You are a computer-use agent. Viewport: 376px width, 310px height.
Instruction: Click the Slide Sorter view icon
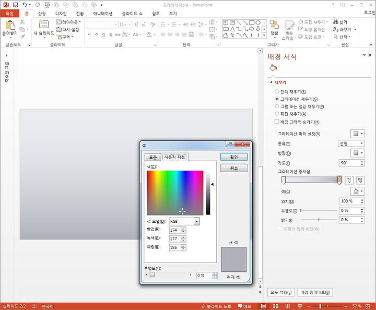click(x=276, y=306)
